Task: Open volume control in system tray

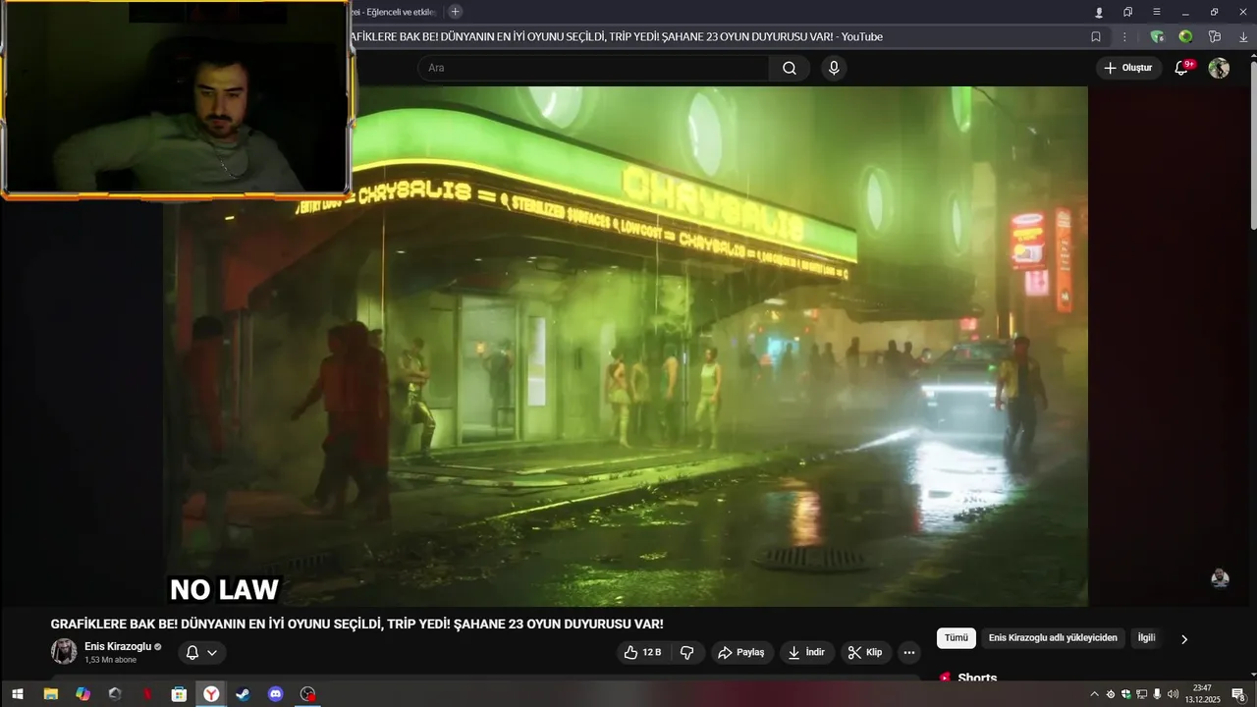Action: click(1173, 694)
